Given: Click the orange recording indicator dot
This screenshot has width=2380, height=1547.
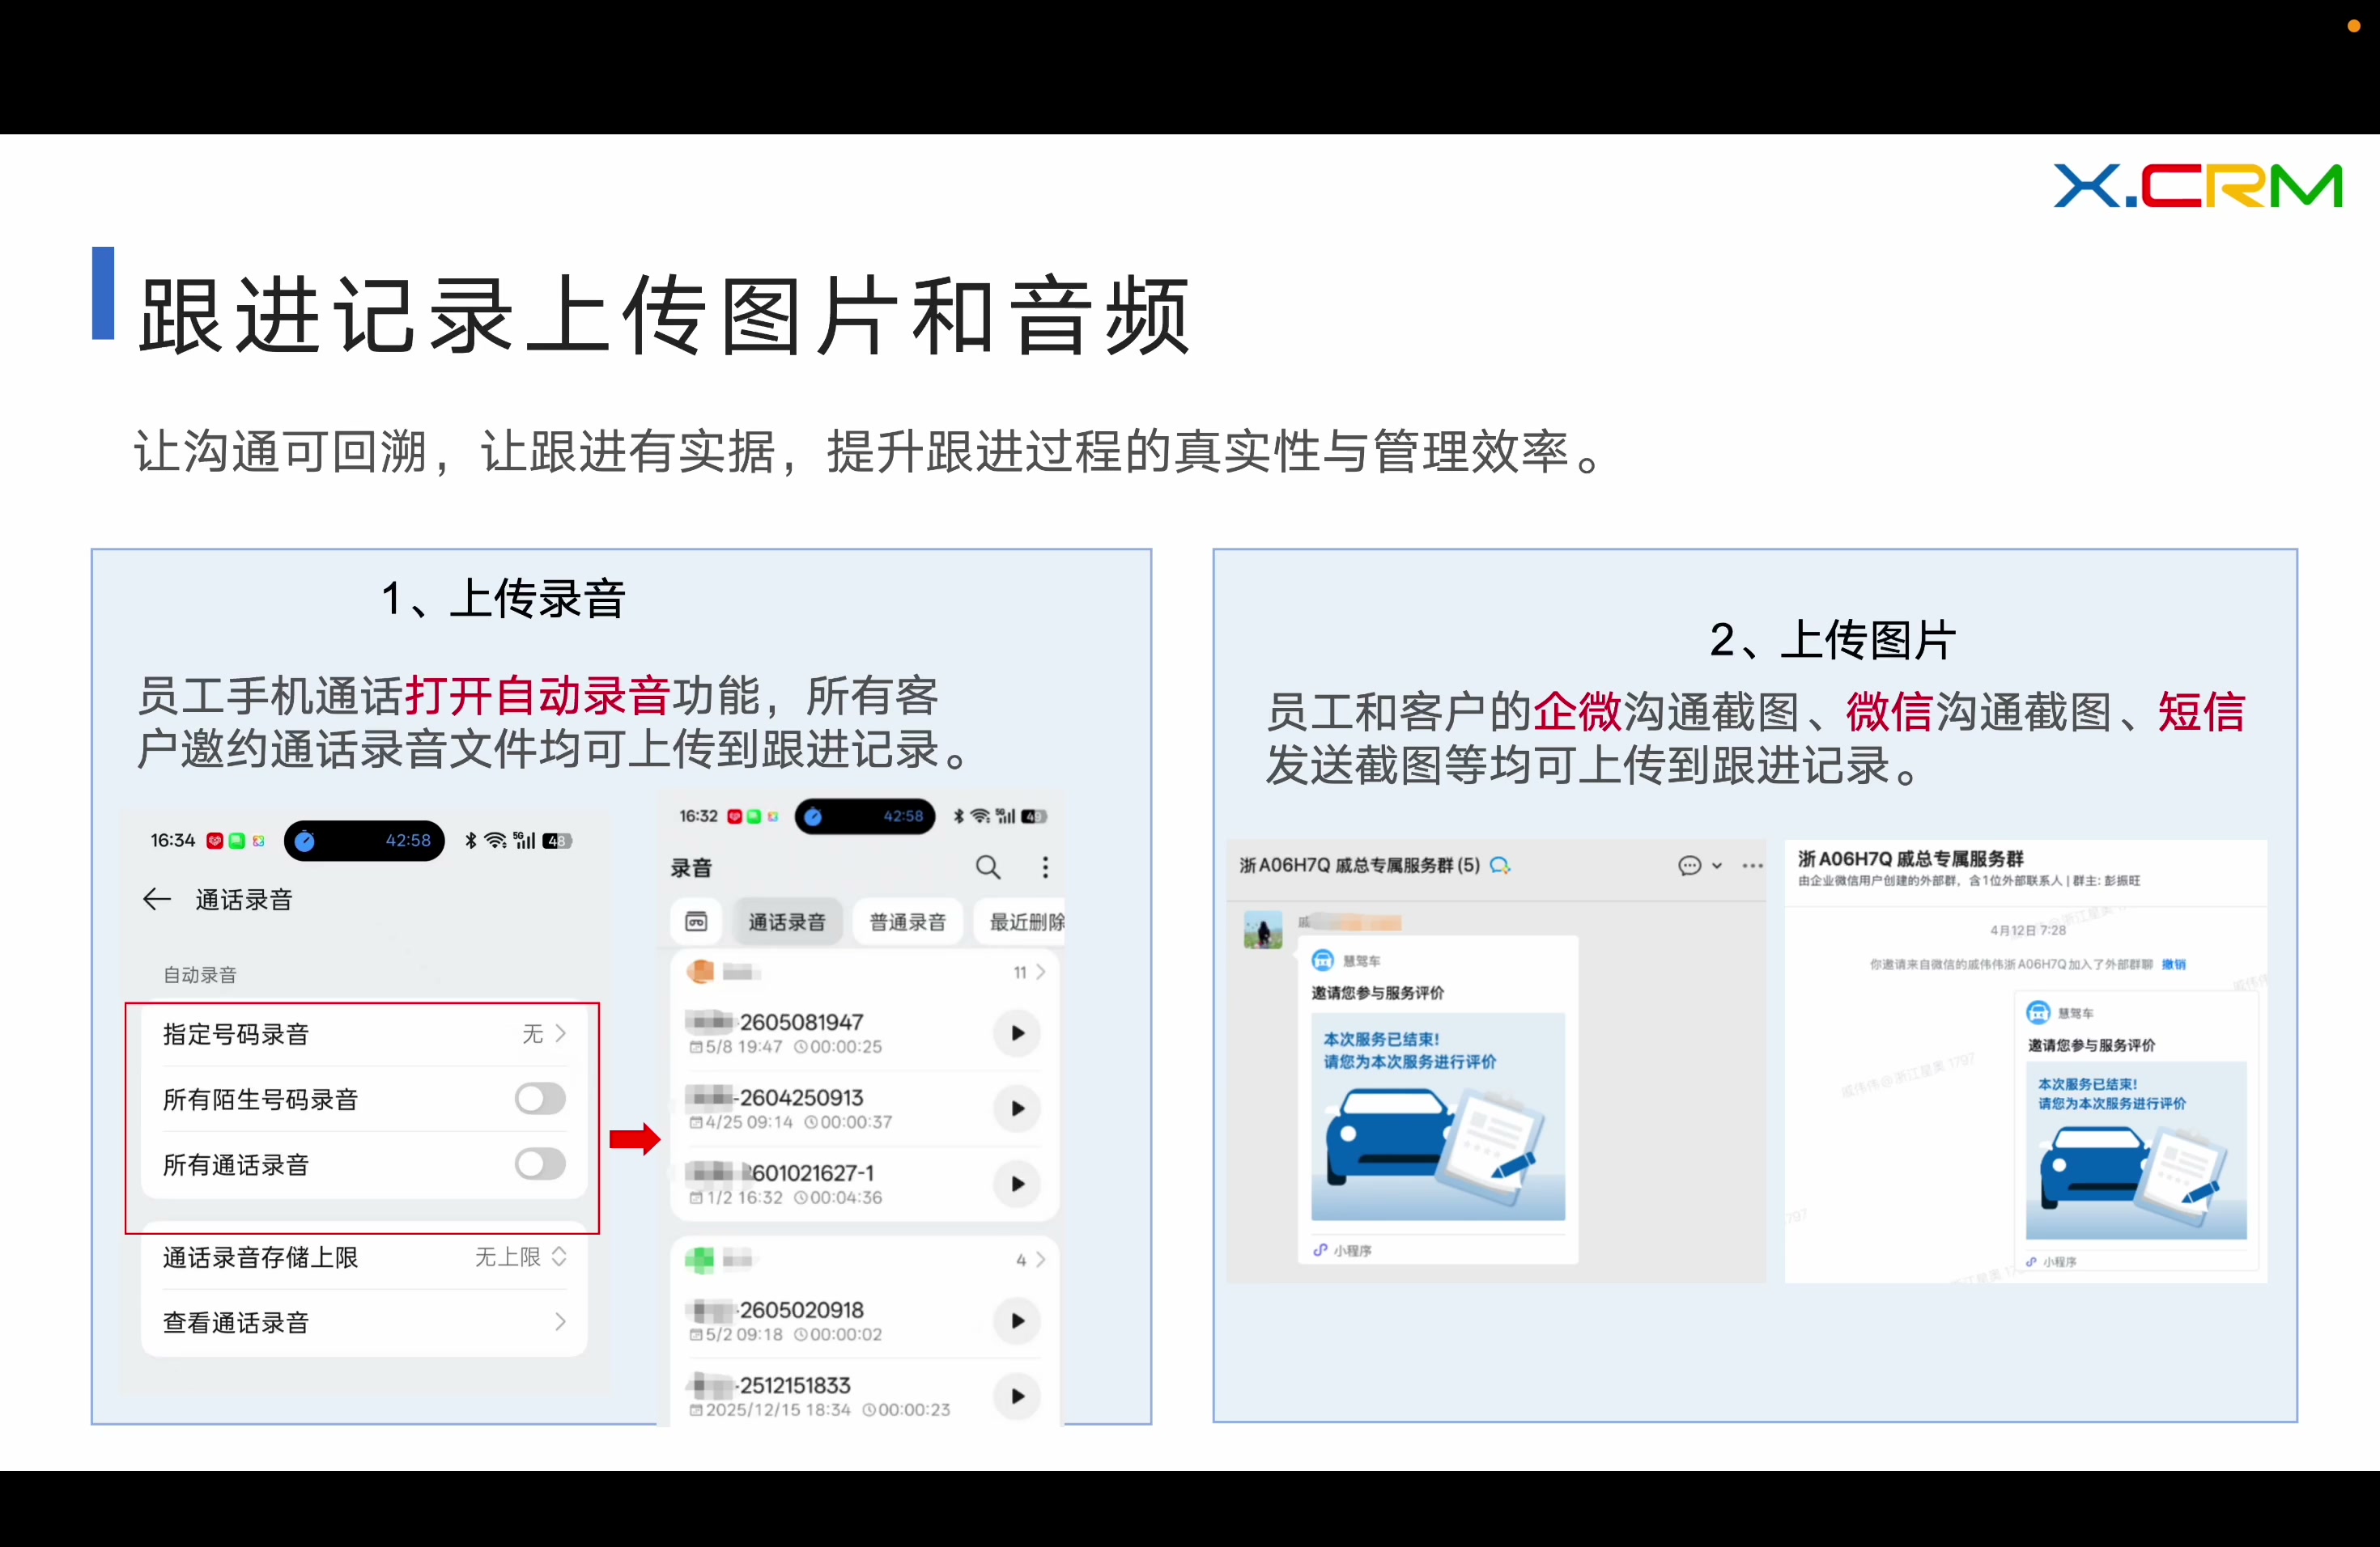Looking at the screenshot, I should [x=2354, y=26].
